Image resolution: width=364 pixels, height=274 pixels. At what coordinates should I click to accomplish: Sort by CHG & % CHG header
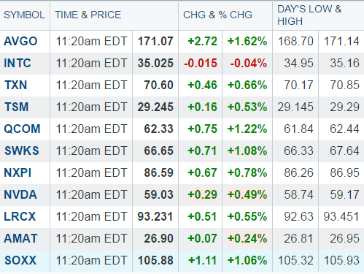pyautogui.click(x=217, y=15)
